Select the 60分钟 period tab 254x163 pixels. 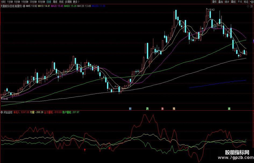41,2
